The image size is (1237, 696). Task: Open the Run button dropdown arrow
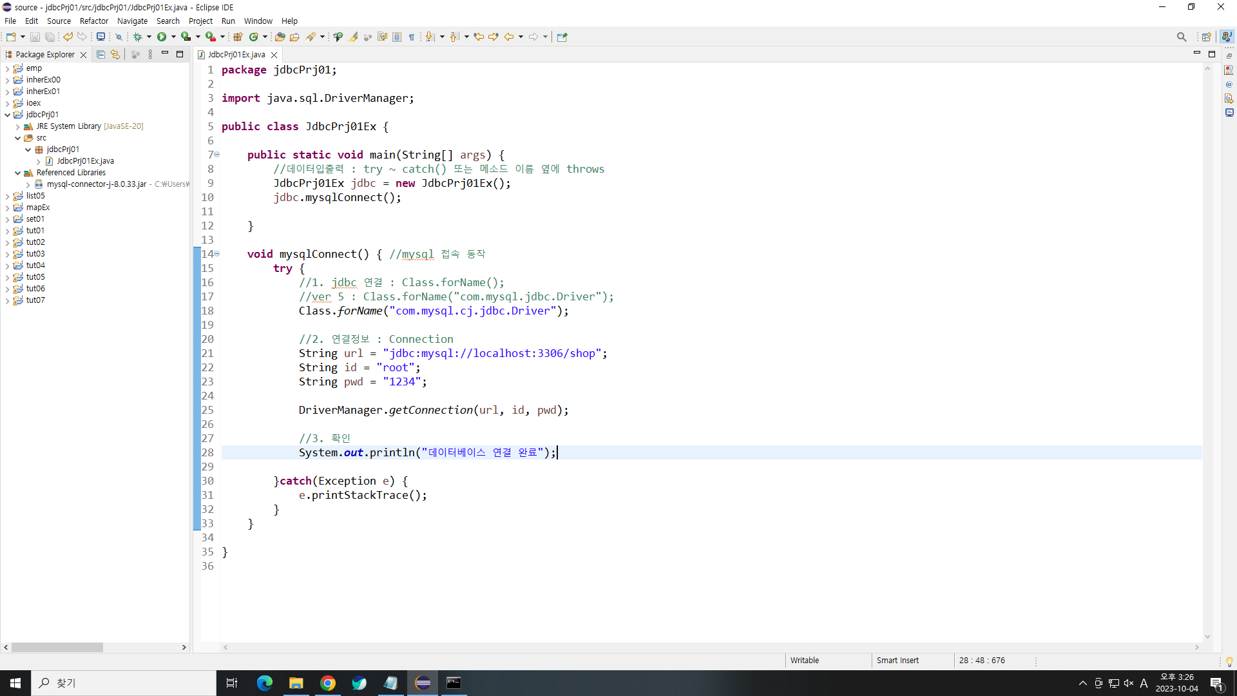(173, 37)
